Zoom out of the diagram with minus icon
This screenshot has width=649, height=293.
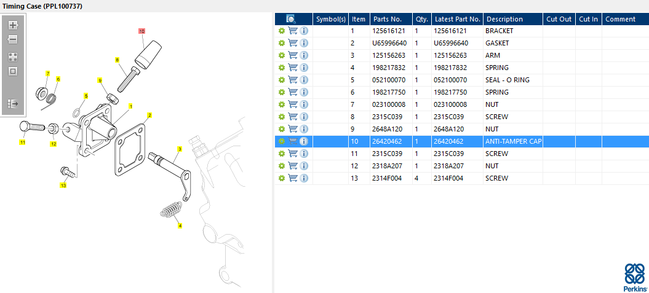(14, 40)
